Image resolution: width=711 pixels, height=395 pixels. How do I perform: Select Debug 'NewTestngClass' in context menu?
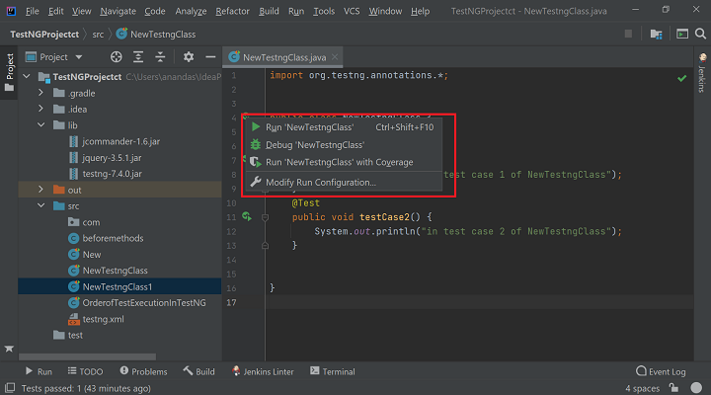coord(344,144)
